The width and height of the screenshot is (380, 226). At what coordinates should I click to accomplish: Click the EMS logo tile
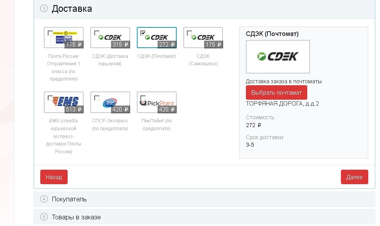(x=64, y=102)
